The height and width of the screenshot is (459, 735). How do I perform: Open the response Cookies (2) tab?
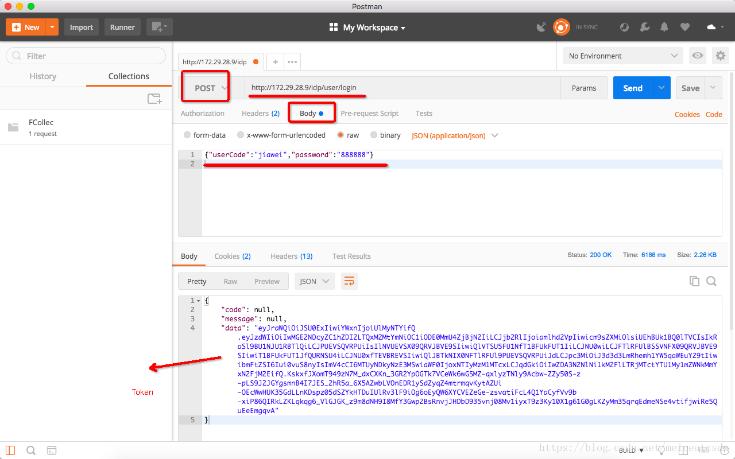tap(233, 256)
